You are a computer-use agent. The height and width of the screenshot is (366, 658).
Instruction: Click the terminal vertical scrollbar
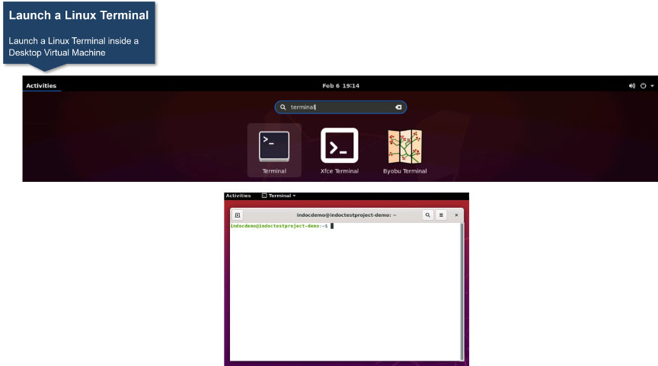[461, 289]
